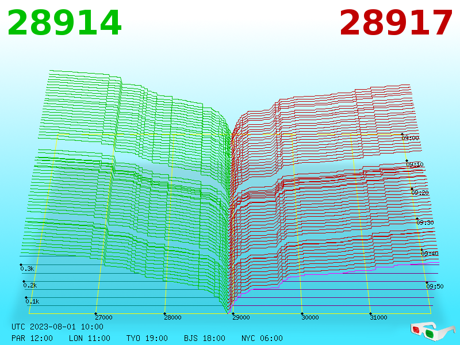The image size is (460, 345).
Task: Click the 0.2k volume axis label
Action: click(x=30, y=285)
